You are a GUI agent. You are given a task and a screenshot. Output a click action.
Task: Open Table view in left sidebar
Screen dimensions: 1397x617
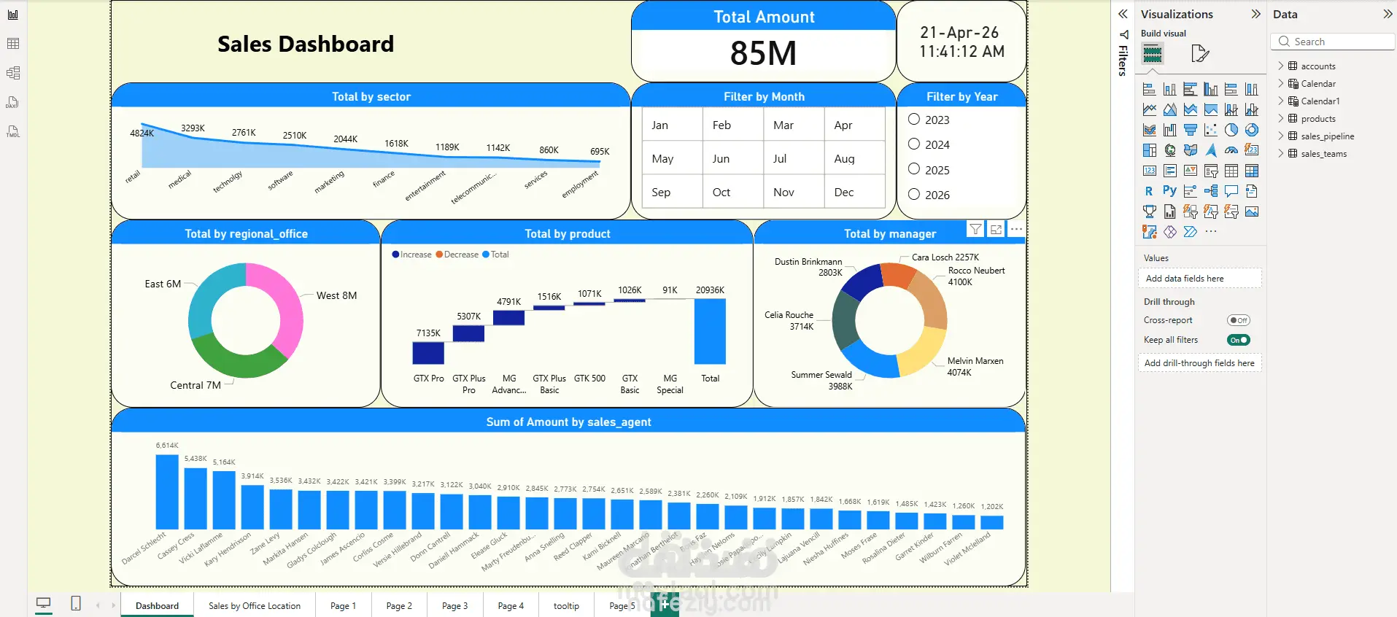point(13,44)
